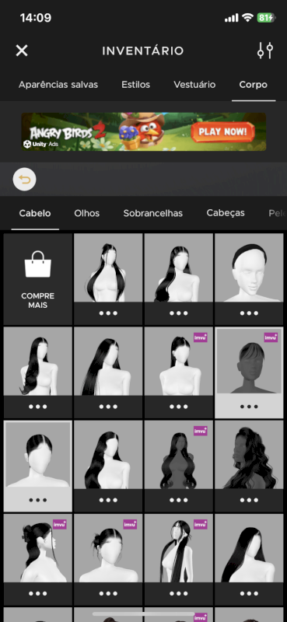Select claw-clip updo hair thumbnail
This screenshot has width=287, height=622.
coord(37,548)
